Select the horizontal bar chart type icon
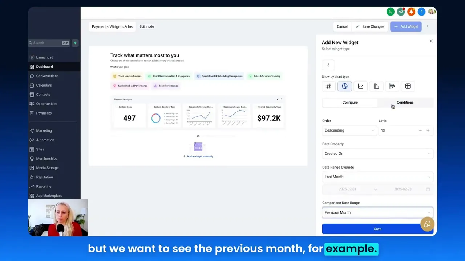 392,86
